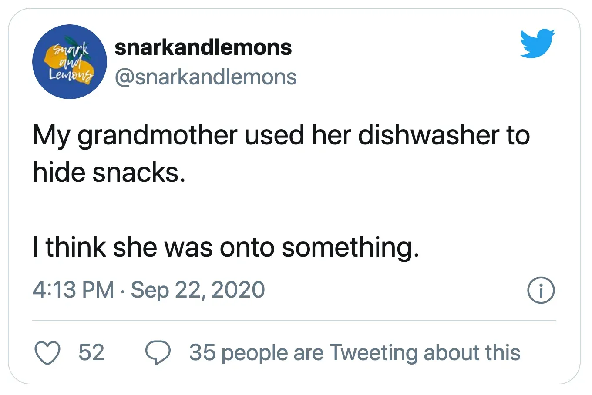
Task: Click the "hide snacks." text line
Action: point(109,173)
